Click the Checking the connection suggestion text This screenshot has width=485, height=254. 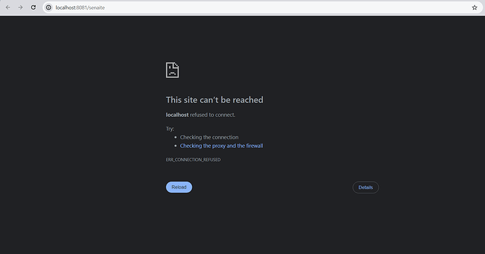[209, 137]
